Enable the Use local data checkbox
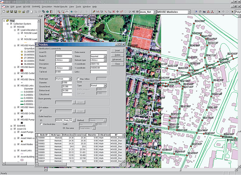This screenshot has height=175, width=241. pyautogui.click(x=41, y=124)
